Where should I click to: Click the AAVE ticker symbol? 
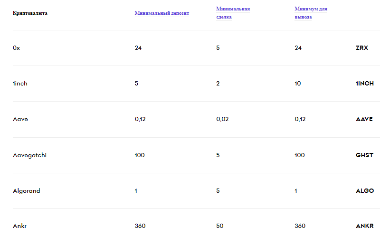coord(364,119)
